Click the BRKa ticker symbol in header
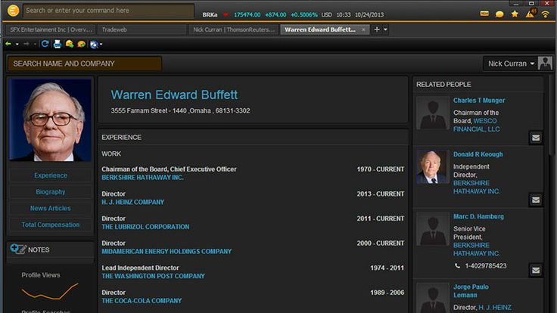The height and width of the screenshot is (313, 557). pyautogui.click(x=210, y=14)
